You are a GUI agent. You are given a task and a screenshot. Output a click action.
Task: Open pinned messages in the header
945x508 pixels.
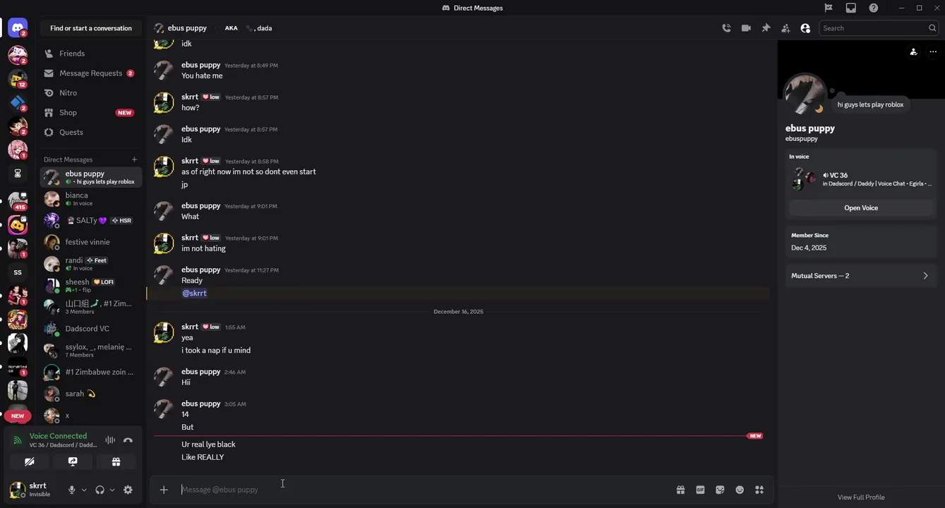point(766,28)
